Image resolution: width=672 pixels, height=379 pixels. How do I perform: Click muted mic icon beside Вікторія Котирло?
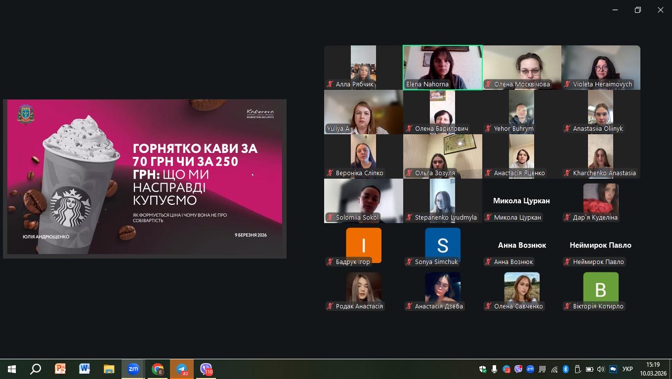tap(567, 306)
